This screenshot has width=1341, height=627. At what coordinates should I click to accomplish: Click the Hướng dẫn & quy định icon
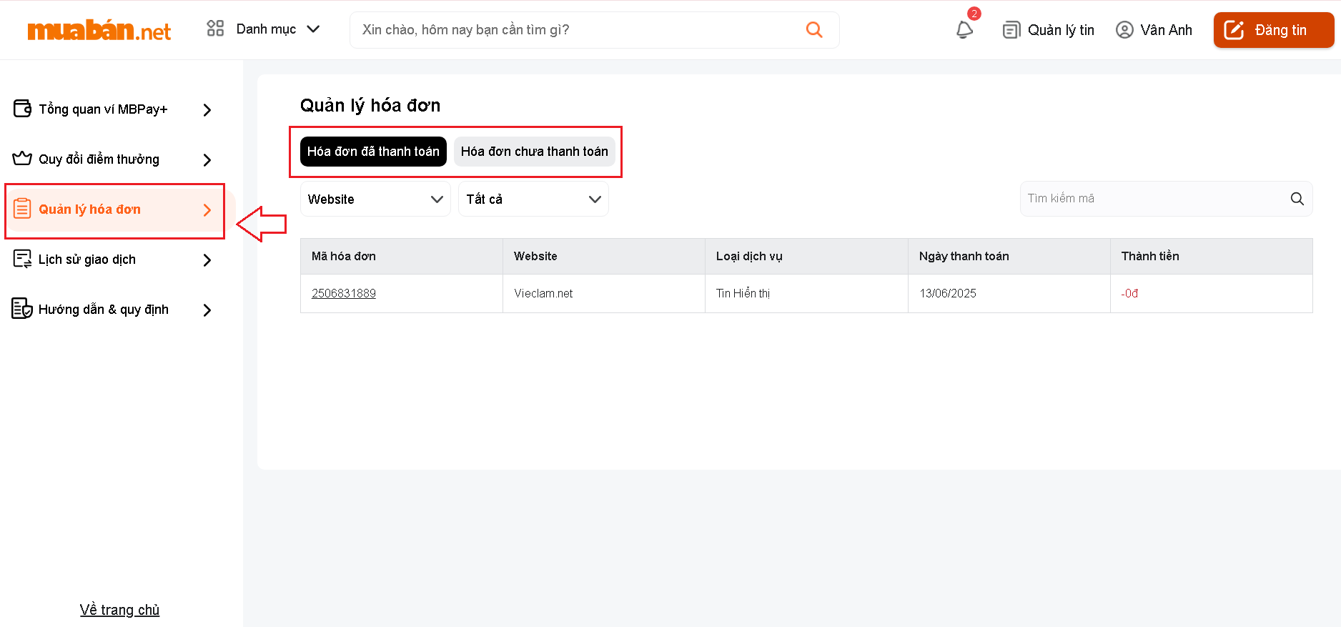click(22, 309)
